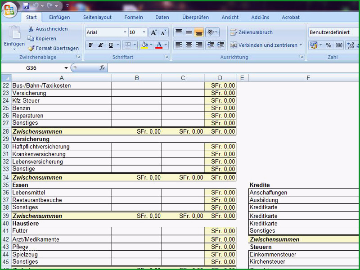
Task: Align text left
Action: click(179, 45)
